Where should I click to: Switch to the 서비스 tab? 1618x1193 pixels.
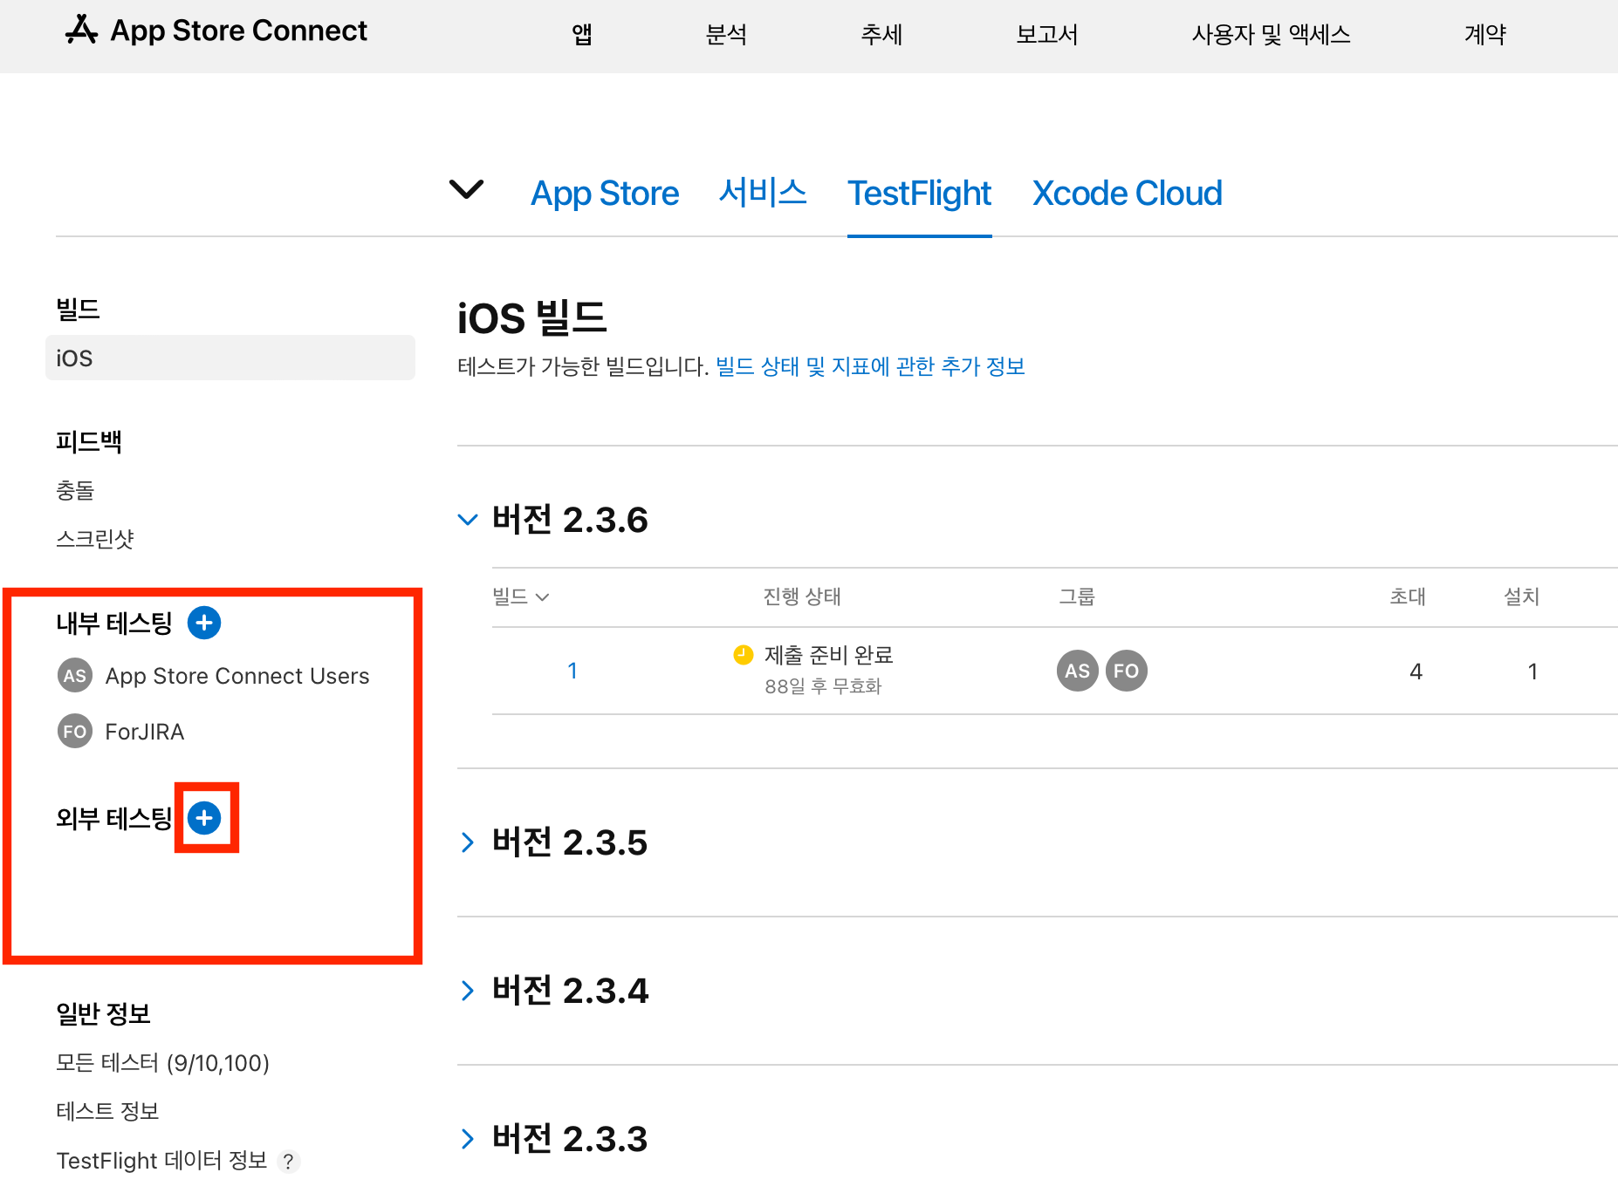[763, 194]
